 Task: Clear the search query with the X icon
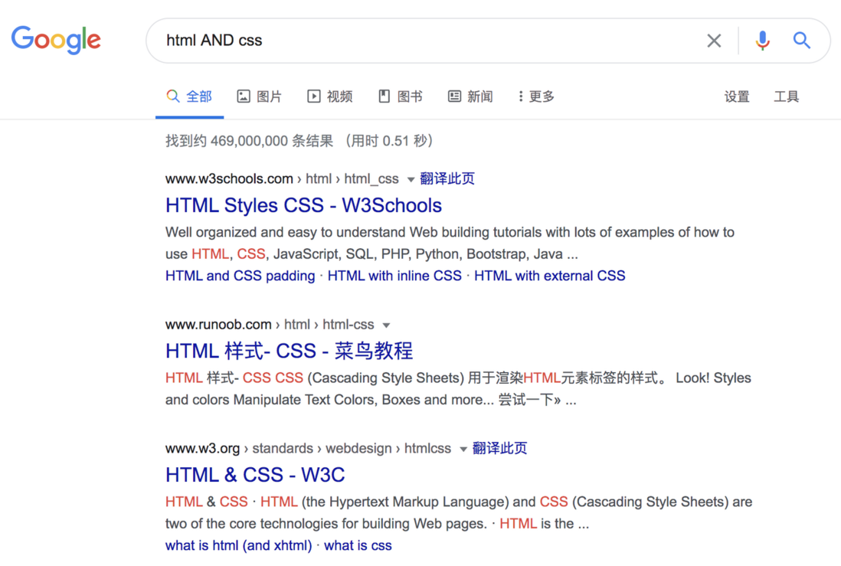[x=714, y=41]
